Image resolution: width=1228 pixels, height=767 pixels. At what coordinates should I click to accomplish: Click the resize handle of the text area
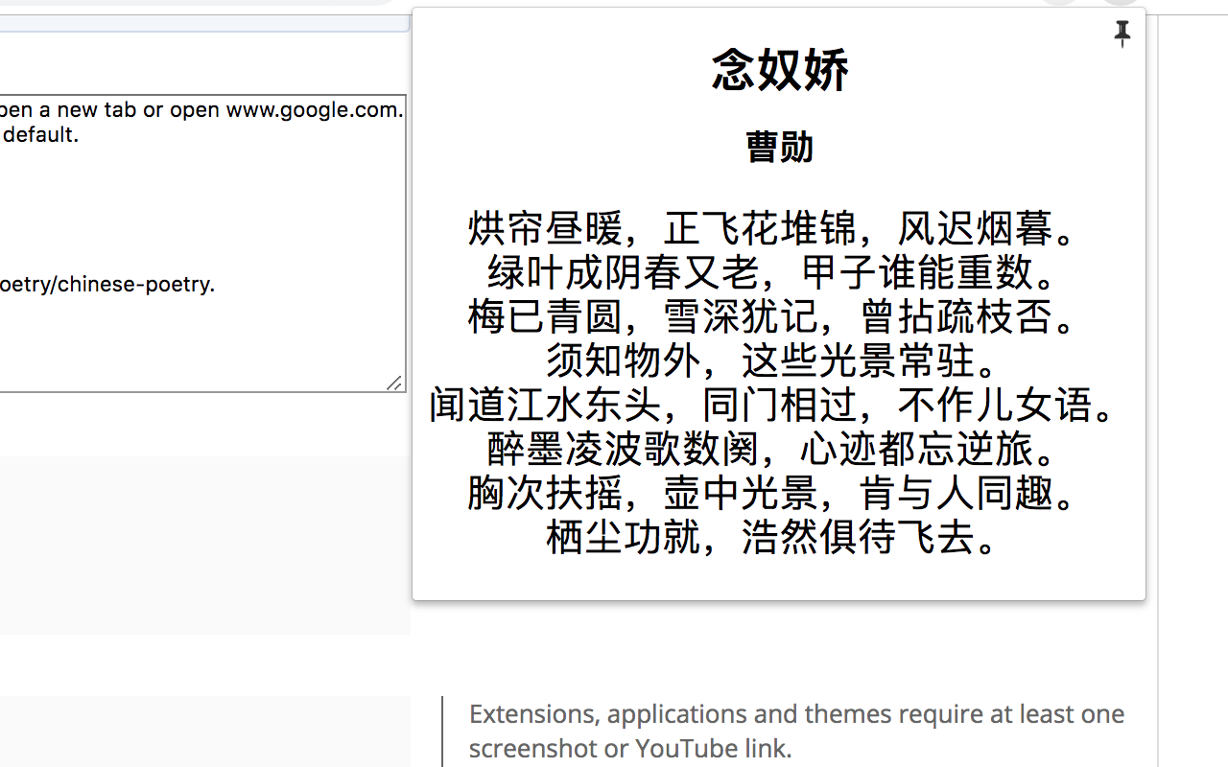tap(395, 383)
